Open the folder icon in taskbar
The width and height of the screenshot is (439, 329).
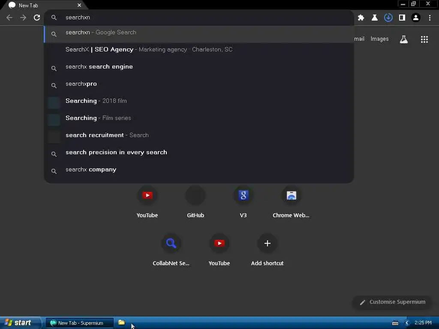point(121,323)
